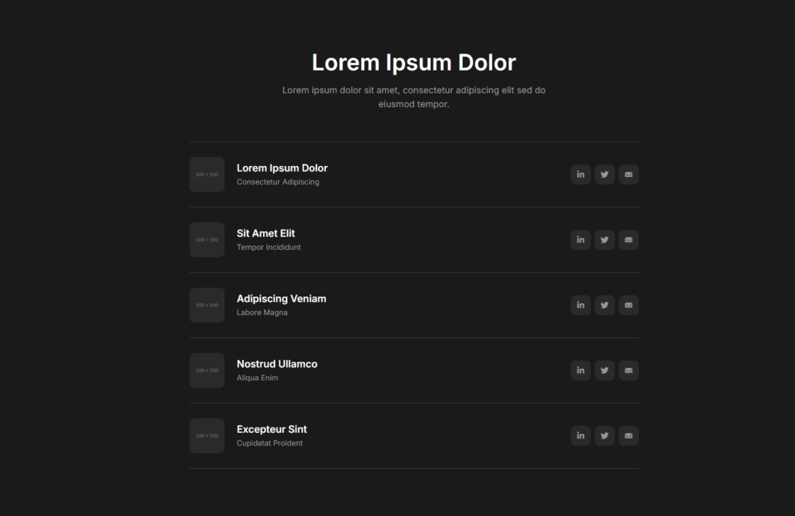Click email icon for Nostrud Ullamco
The width and height of the screenshot is (795, 516).
coord(629,371)
